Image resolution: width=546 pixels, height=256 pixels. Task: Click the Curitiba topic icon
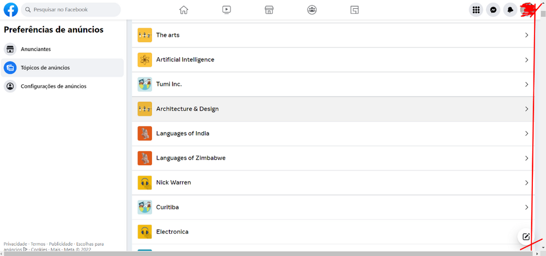pyautogui.click(x=145, y=207)
